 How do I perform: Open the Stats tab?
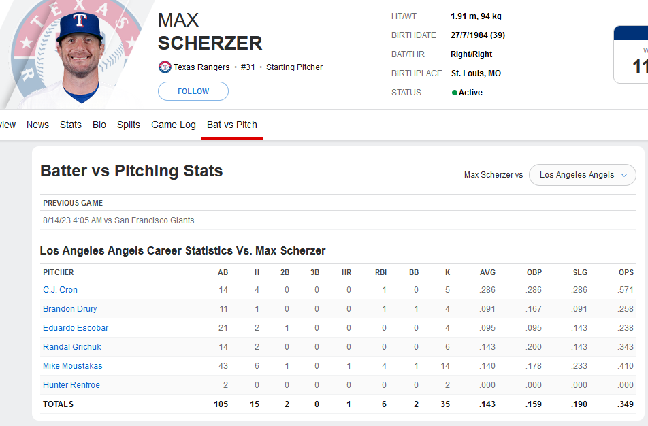point(71,125)
